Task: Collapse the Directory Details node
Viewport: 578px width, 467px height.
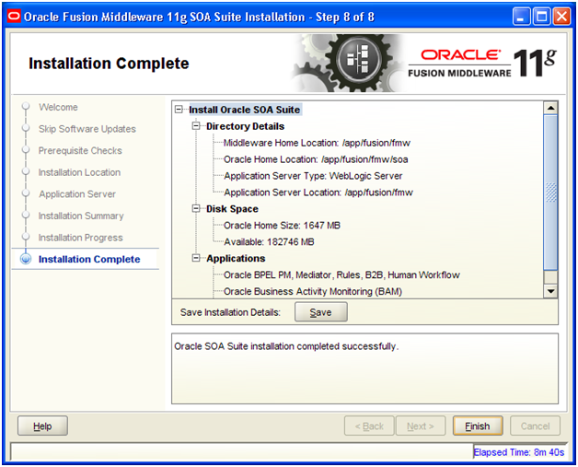Action: coord(196,126)
